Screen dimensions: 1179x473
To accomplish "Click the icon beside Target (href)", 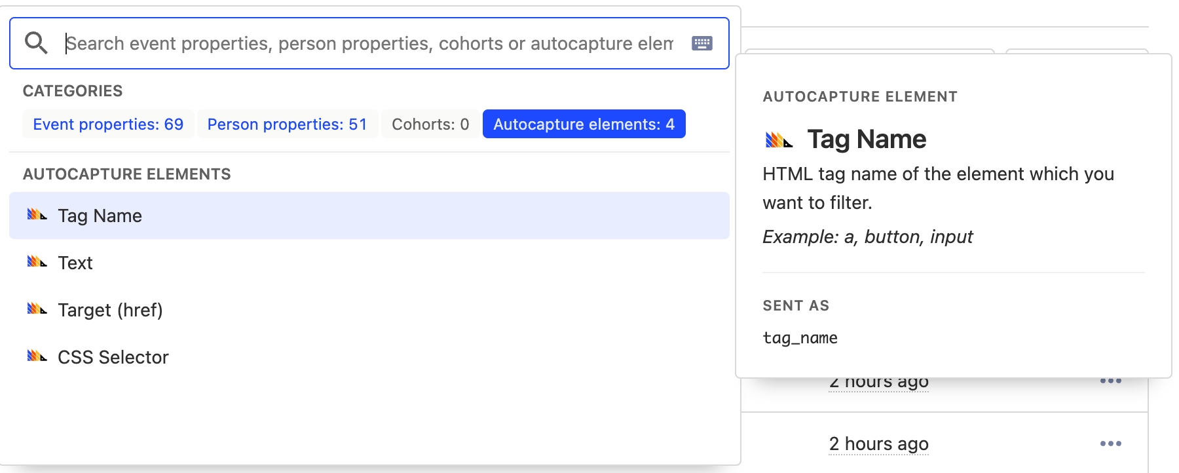I will click(37, 309).
